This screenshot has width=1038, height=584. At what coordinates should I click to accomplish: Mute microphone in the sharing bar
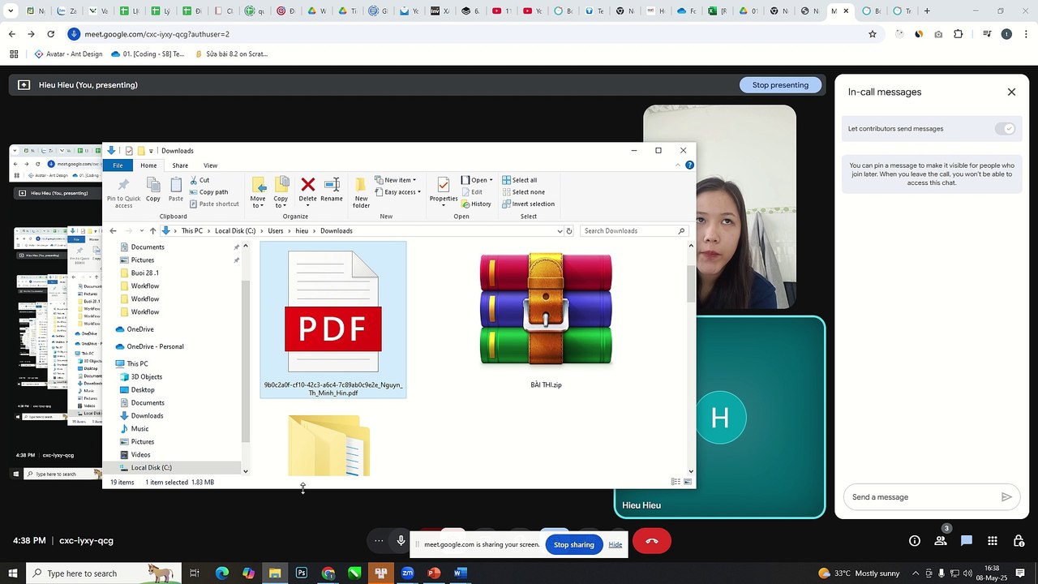click(x=401, y=541)
